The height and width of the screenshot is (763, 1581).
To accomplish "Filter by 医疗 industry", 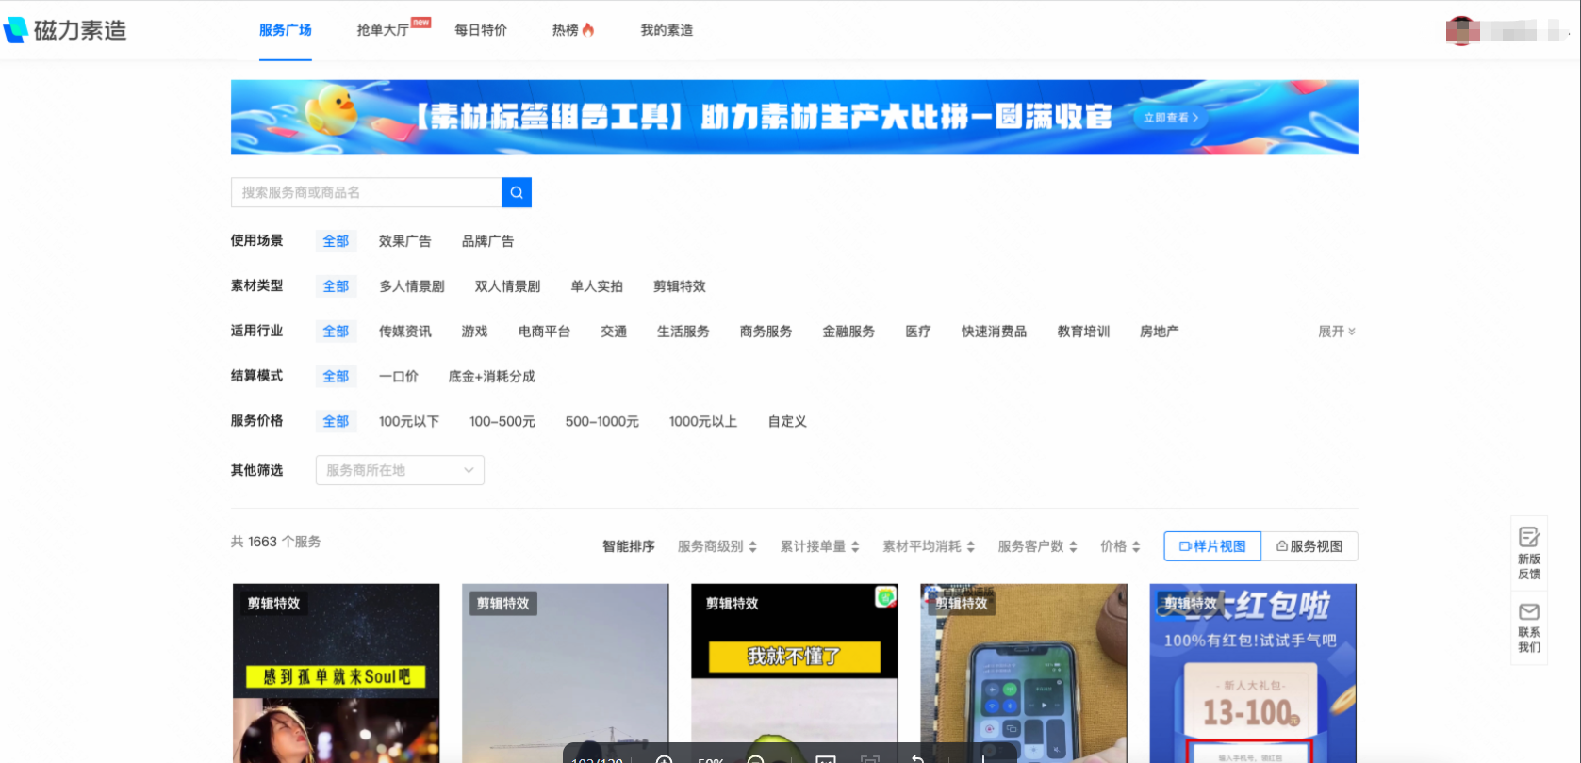I will 918,332.
